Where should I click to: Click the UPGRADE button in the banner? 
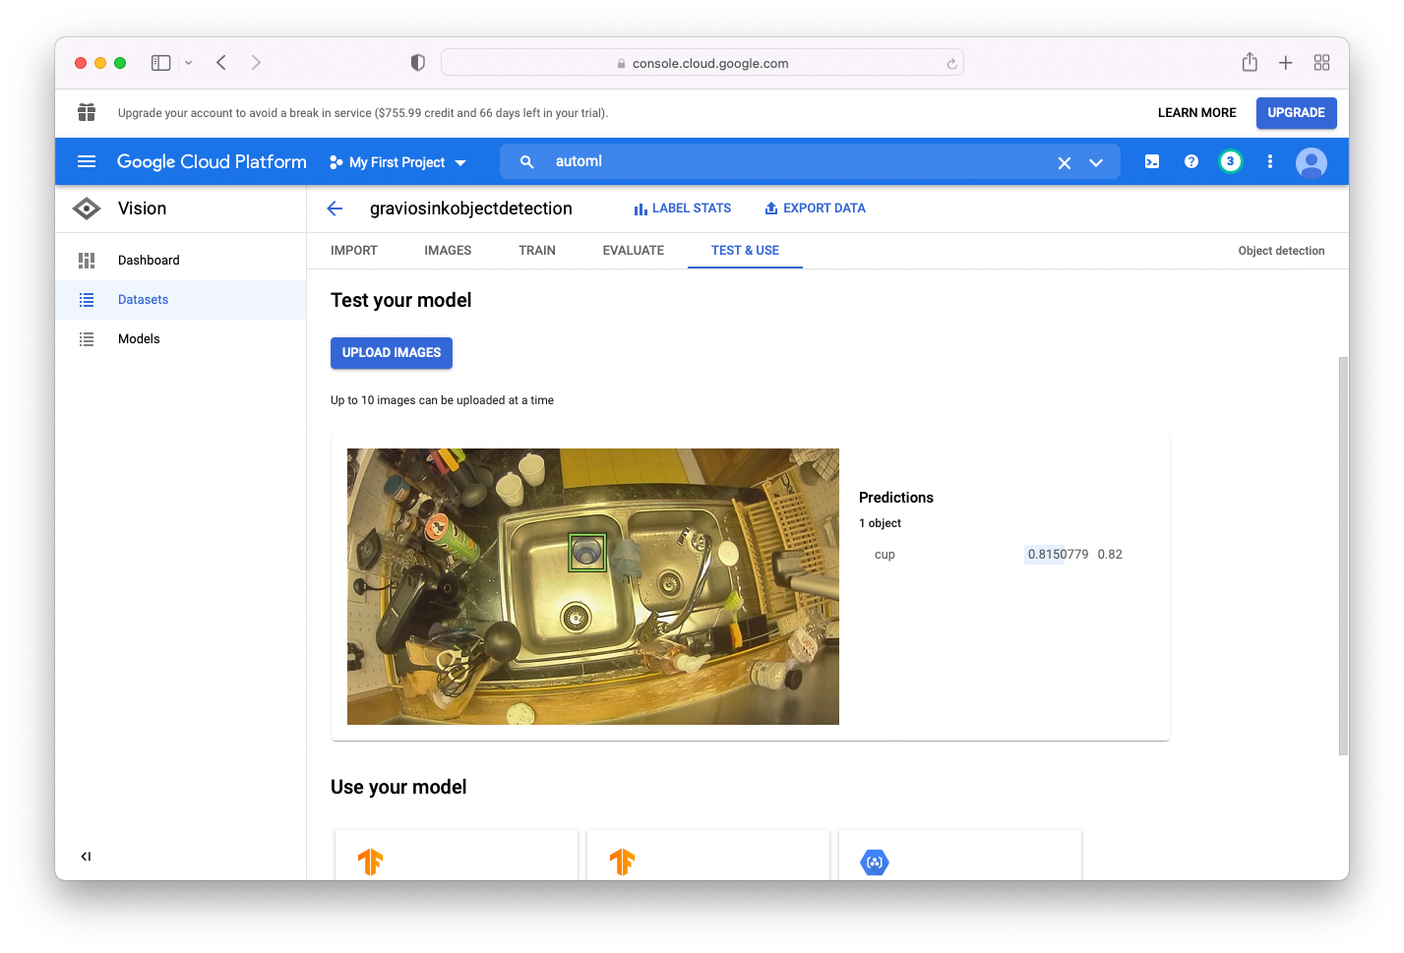pos(1296,112)
